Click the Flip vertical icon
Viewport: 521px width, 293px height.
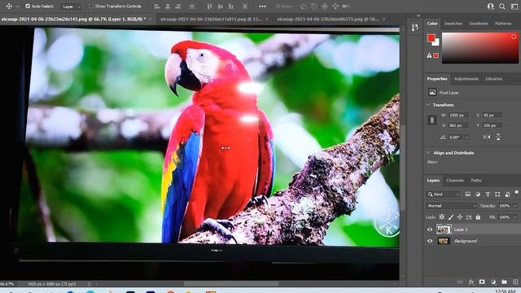(498, 137)
